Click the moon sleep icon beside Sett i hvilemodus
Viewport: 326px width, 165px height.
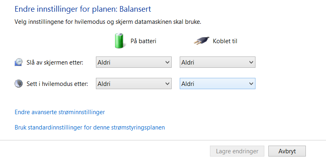(19, 84)
